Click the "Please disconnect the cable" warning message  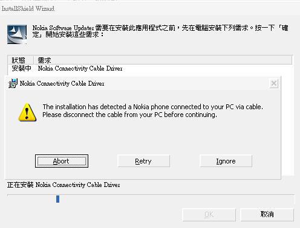152,111
